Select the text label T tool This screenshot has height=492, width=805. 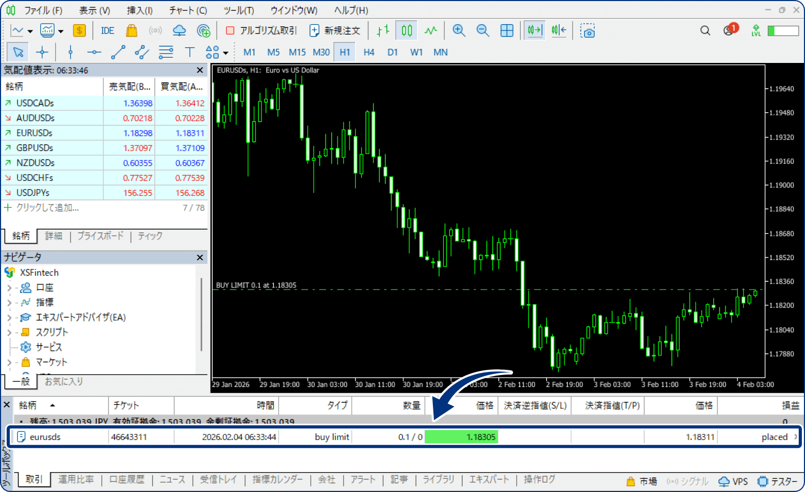click(189, 52)
